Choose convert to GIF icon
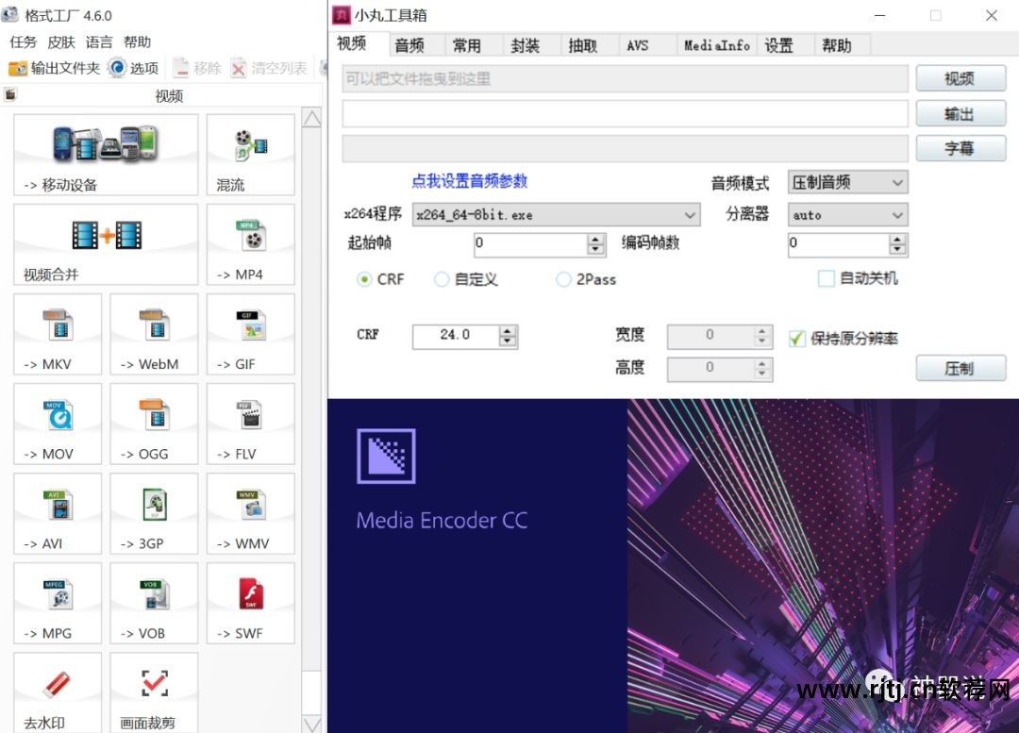The width and height of the screenshot is (1019, 733). (250, 334)
